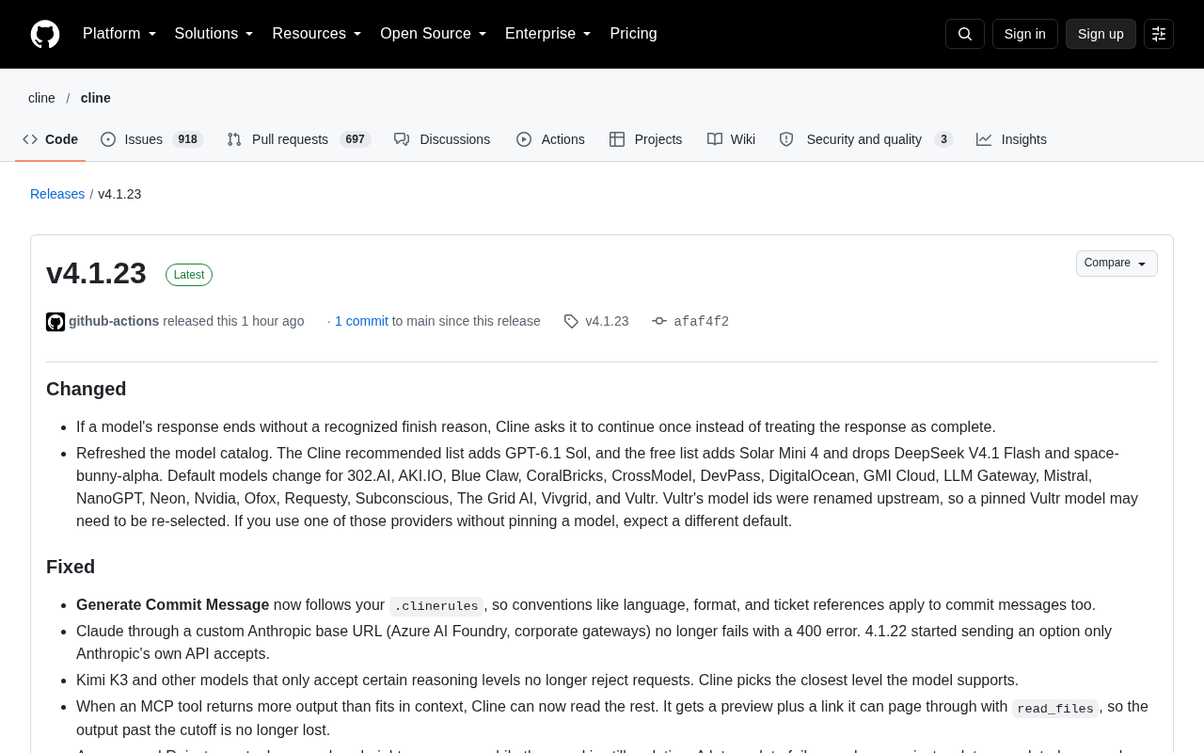Screen dimensions: 1204x753
Task: Open the Insights tab
Action: tap(1011, 139)
